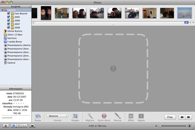
Task: Select the room with white object thumbnail
Action: [149, 13]
